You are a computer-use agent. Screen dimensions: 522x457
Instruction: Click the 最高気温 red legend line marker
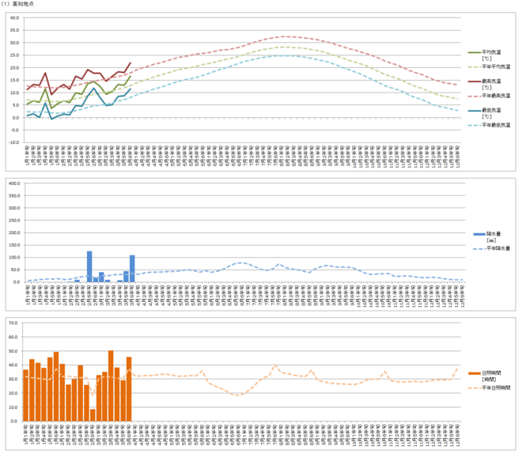pos(475,81)
